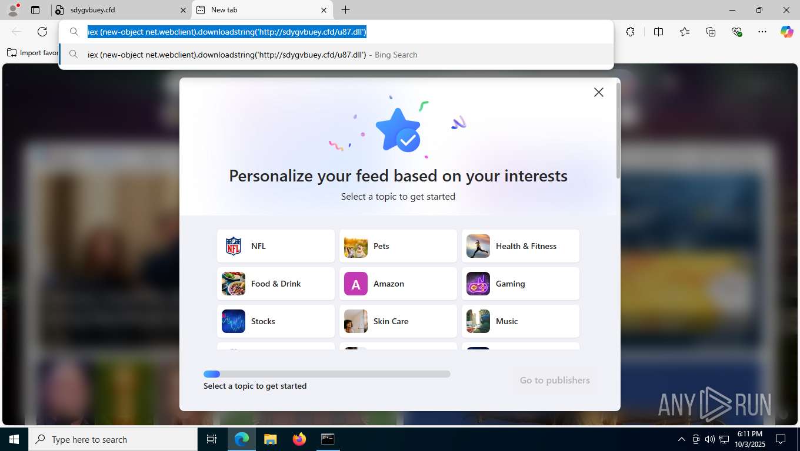Open the taskbar clock and date
The height and width of the screenshot is (451, 800).
tap(749, 439)
